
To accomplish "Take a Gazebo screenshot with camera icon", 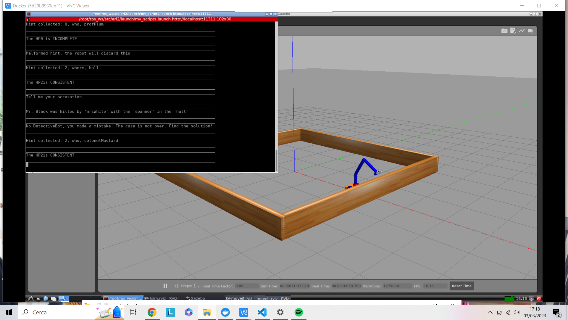I will pyautogui.click(x=504, y=31).
